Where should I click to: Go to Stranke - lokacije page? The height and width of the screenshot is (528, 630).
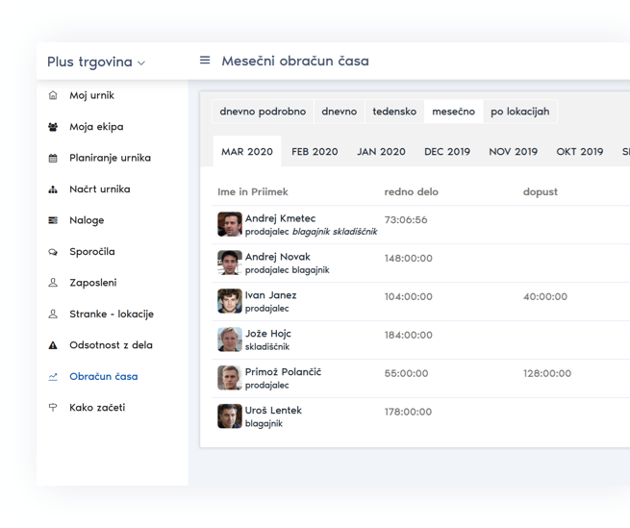coord(111,314)
